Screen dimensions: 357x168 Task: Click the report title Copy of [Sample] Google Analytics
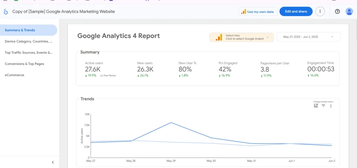coord(63,12)
